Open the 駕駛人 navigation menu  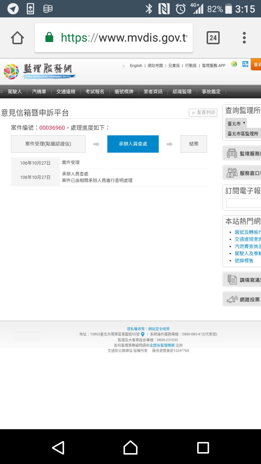pos(15,92)
